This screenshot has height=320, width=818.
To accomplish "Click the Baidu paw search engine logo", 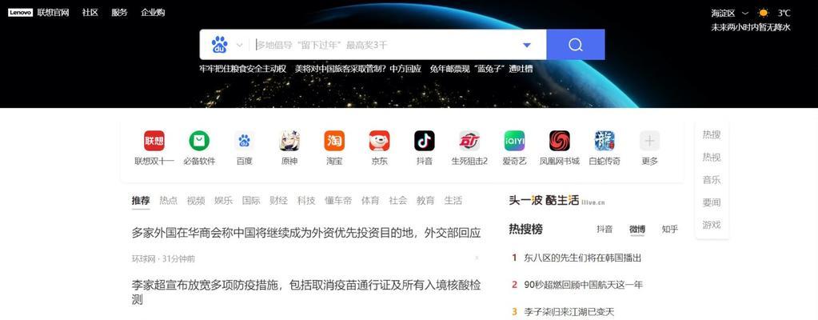I will [220, 45].
